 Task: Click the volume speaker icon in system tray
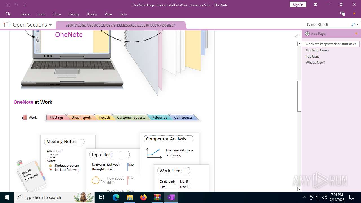(325, 197)
